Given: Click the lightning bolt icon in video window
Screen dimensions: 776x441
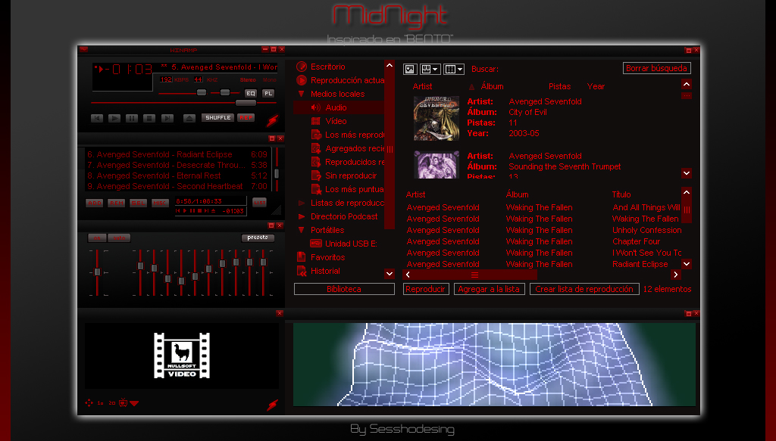Looking at the screenshot, I should point(272,405).
